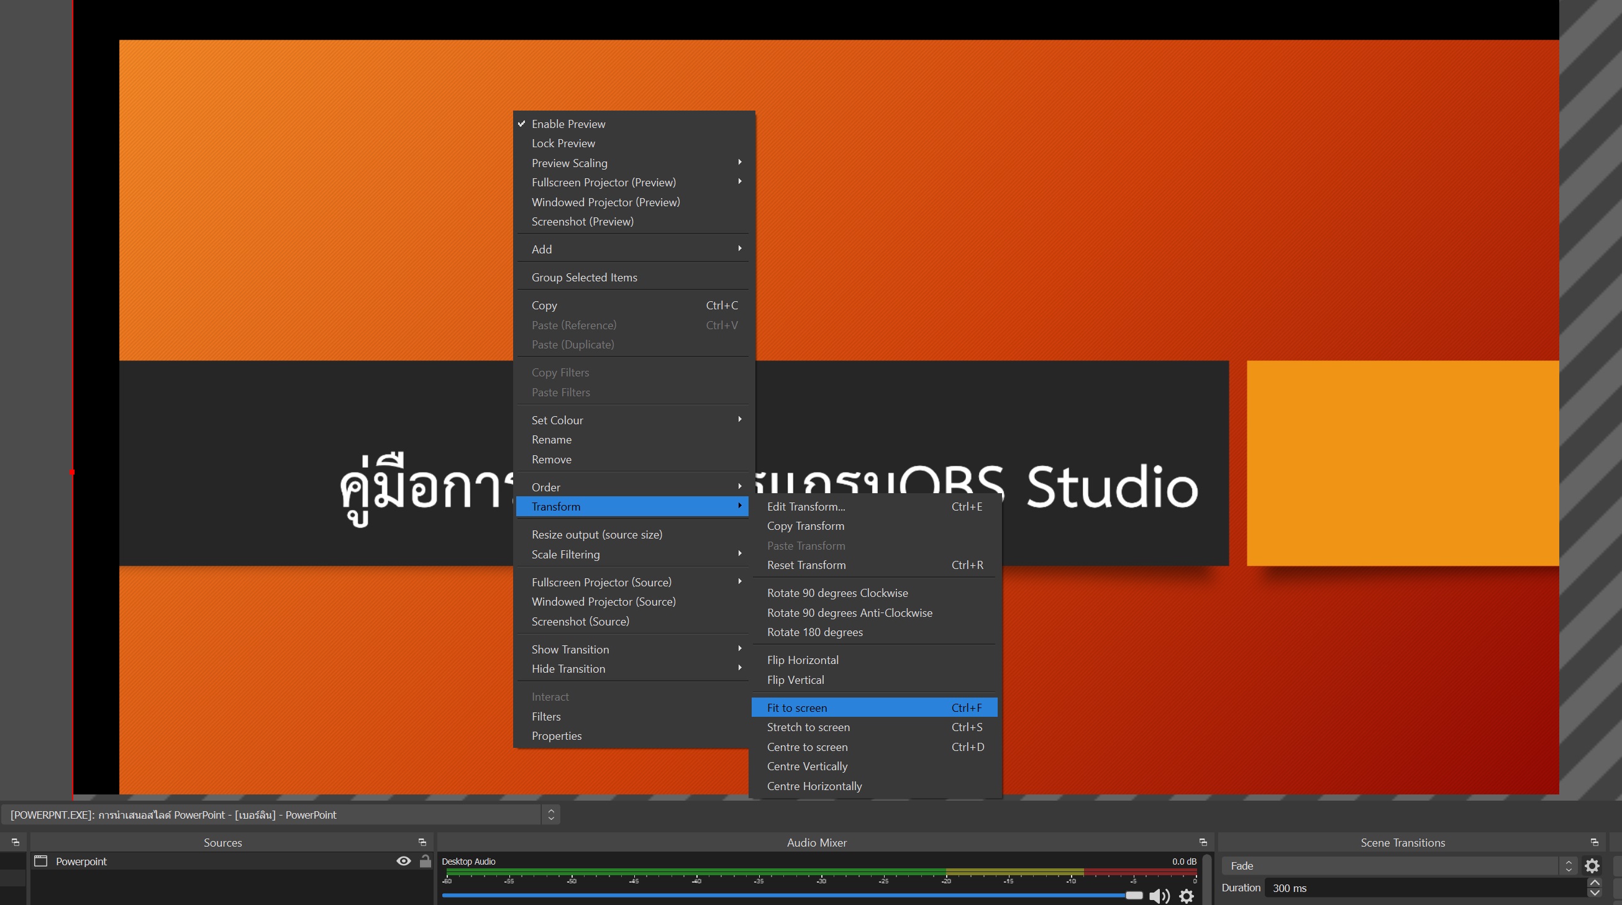Open Desktop Audio settings gear
The width and height of the screenshot is (1622, 905).
(1187, 896)
